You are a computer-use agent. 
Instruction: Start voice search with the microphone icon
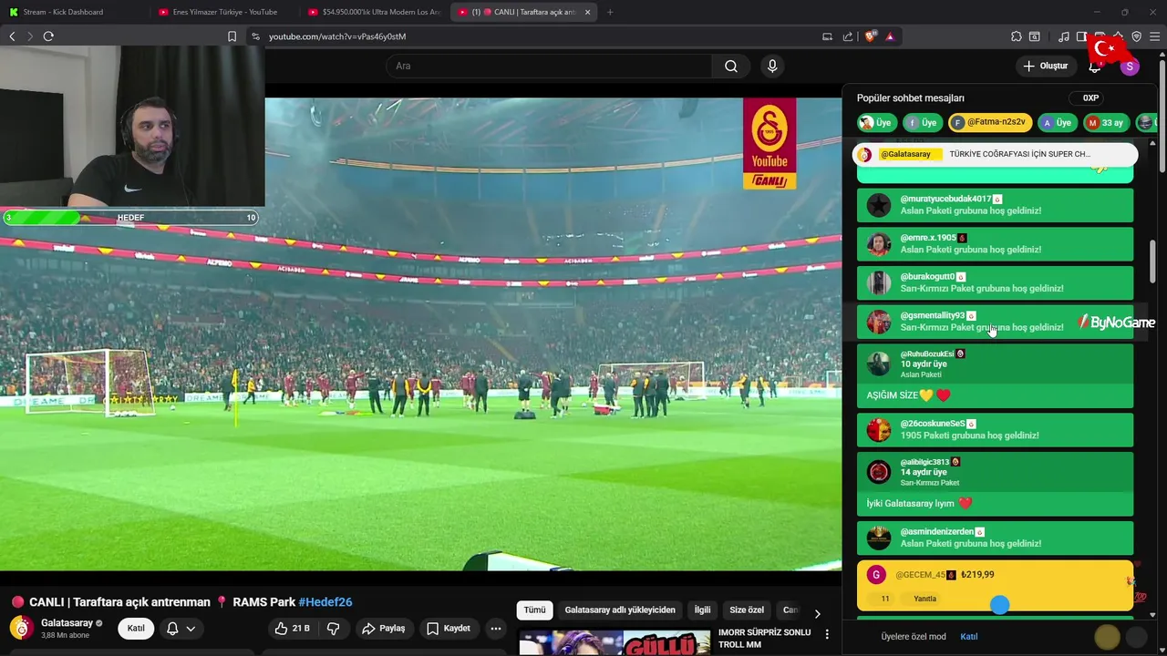(772, 66)
